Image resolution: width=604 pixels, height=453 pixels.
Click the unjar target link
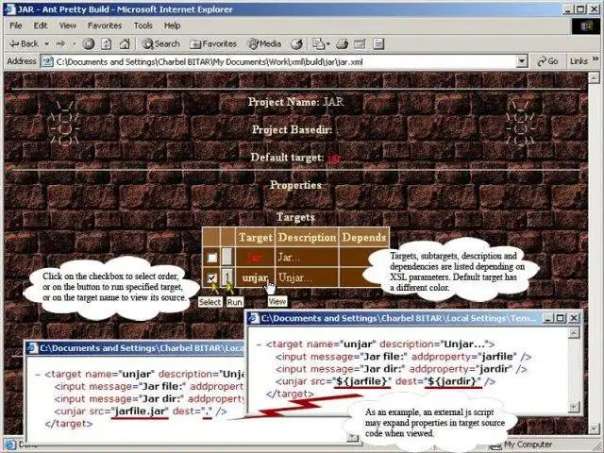click(255, 277)
